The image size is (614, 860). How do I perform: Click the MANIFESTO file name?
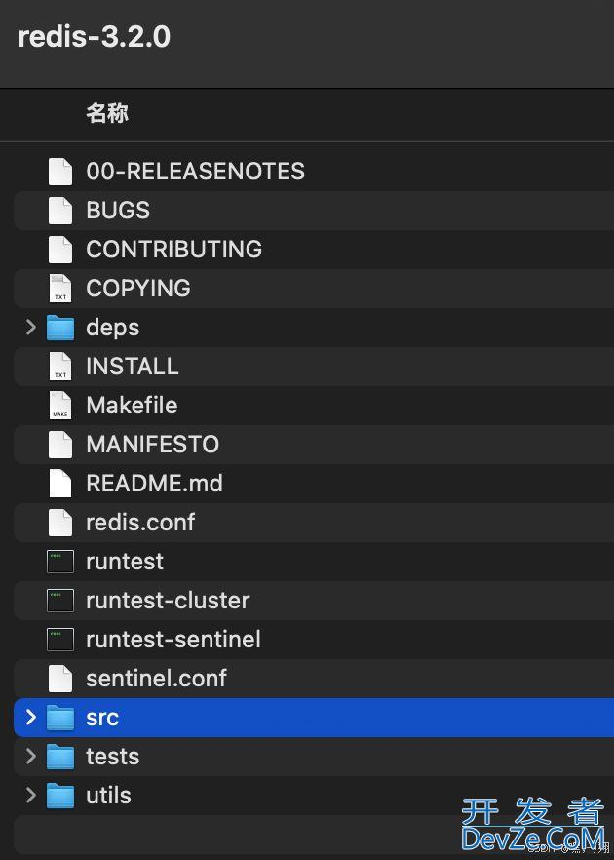click(x=152, y=445)
